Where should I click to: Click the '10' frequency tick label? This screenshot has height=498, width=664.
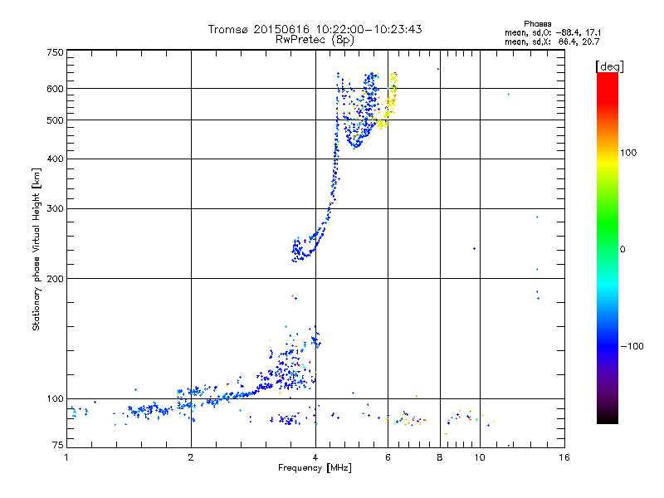(x=480, y=457)
